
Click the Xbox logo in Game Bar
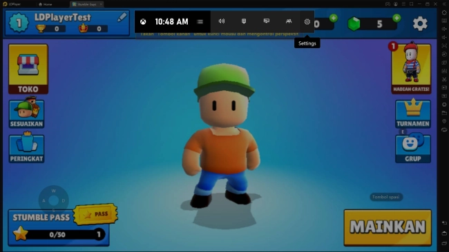coord(143,22)
